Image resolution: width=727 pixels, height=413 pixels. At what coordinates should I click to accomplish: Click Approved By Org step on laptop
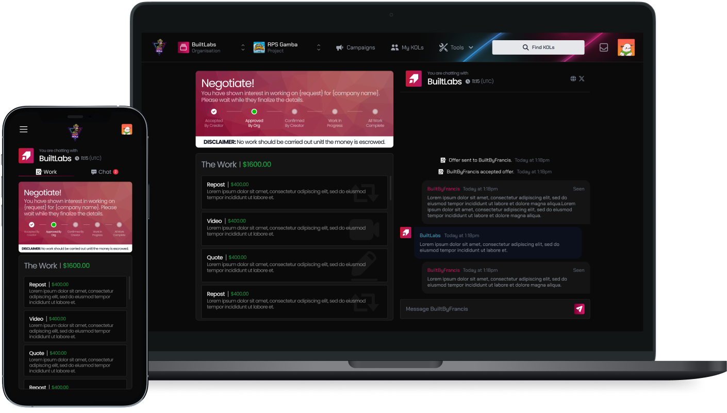point(254,118)
